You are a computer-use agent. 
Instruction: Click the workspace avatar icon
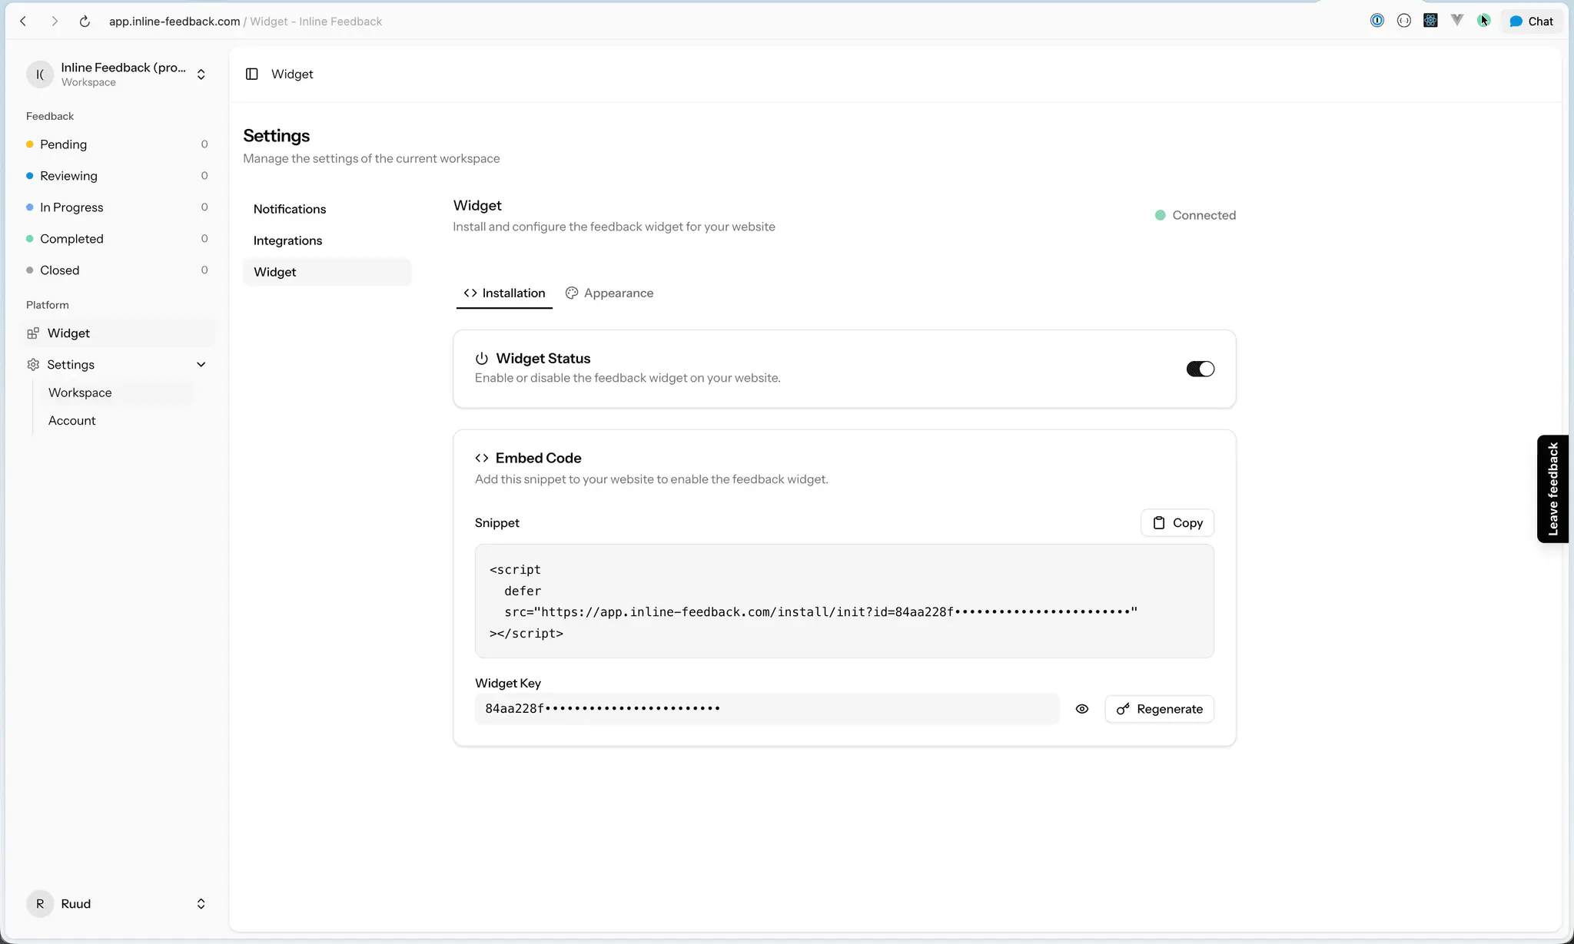point(40,75)
